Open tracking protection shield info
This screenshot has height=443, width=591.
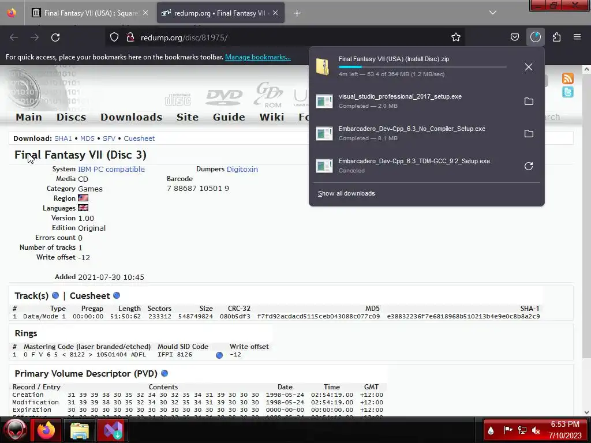click(114, 37)
